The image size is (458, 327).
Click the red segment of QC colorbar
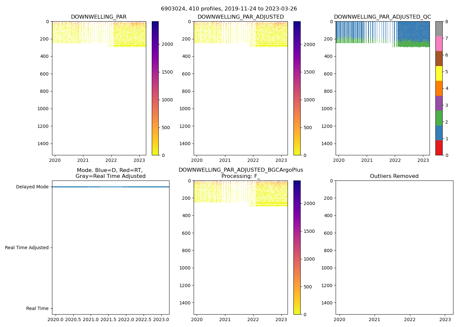tap(439, 148)
